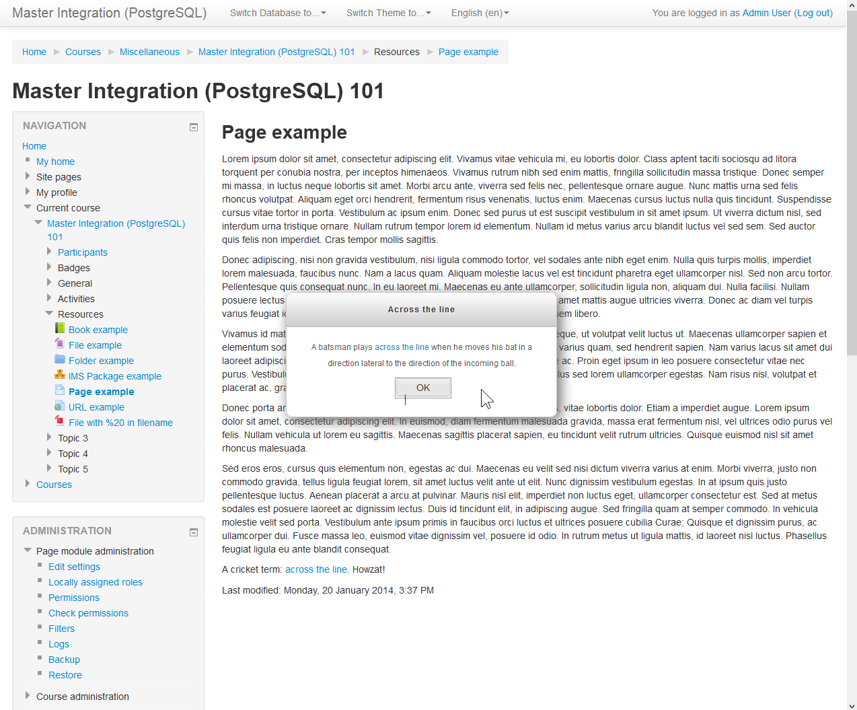Open the Switch Theme to dropdown
Viewport: 857px width, 710px height.
point(389,13)
